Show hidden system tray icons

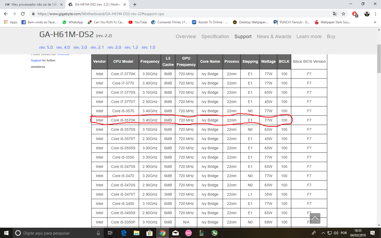323,233
